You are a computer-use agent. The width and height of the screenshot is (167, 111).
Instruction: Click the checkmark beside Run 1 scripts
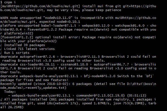tap(1, 53)
